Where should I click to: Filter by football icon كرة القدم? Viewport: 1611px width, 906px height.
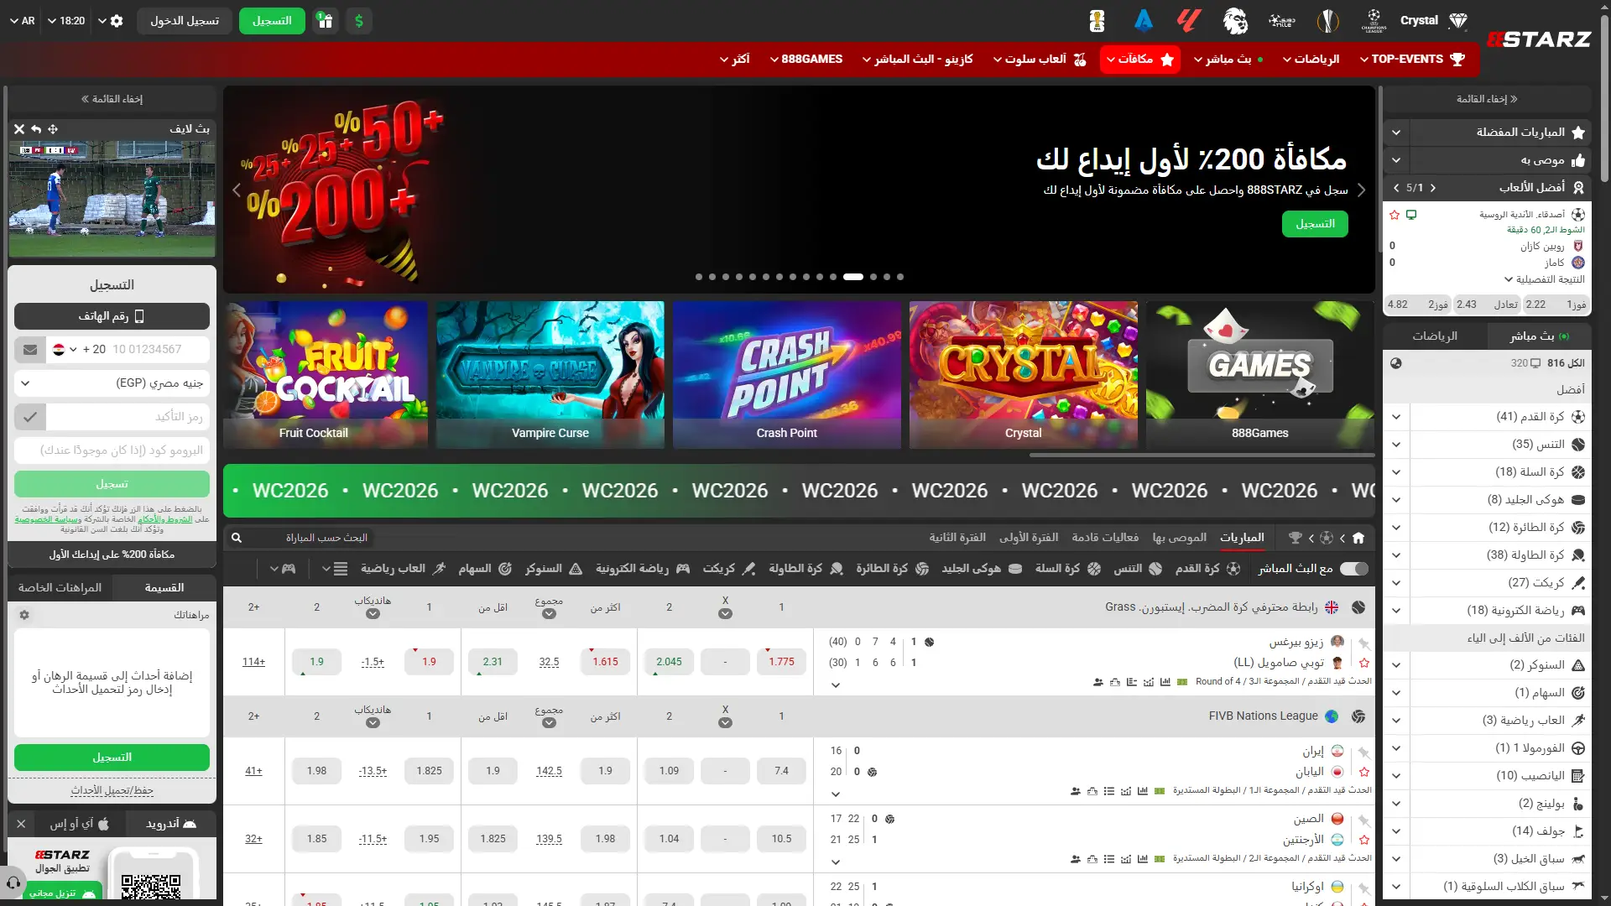pos(1208,569)
